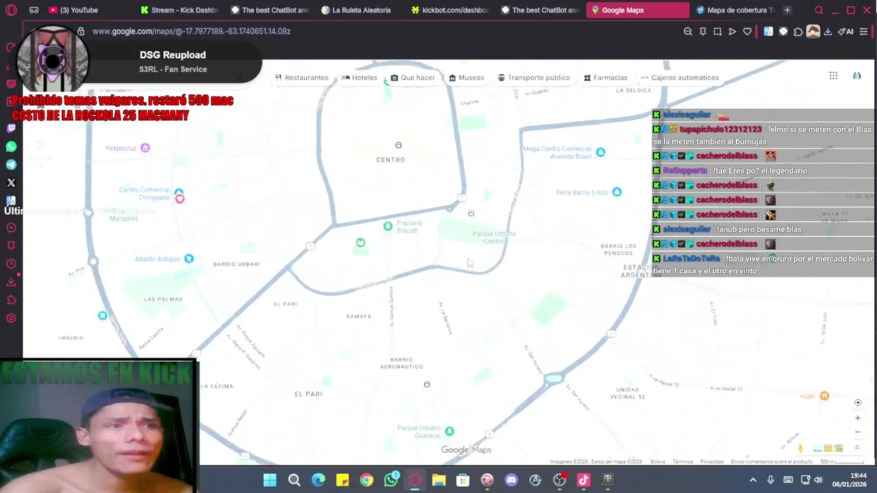Open Discord from the taskbar

click(511, 480)
